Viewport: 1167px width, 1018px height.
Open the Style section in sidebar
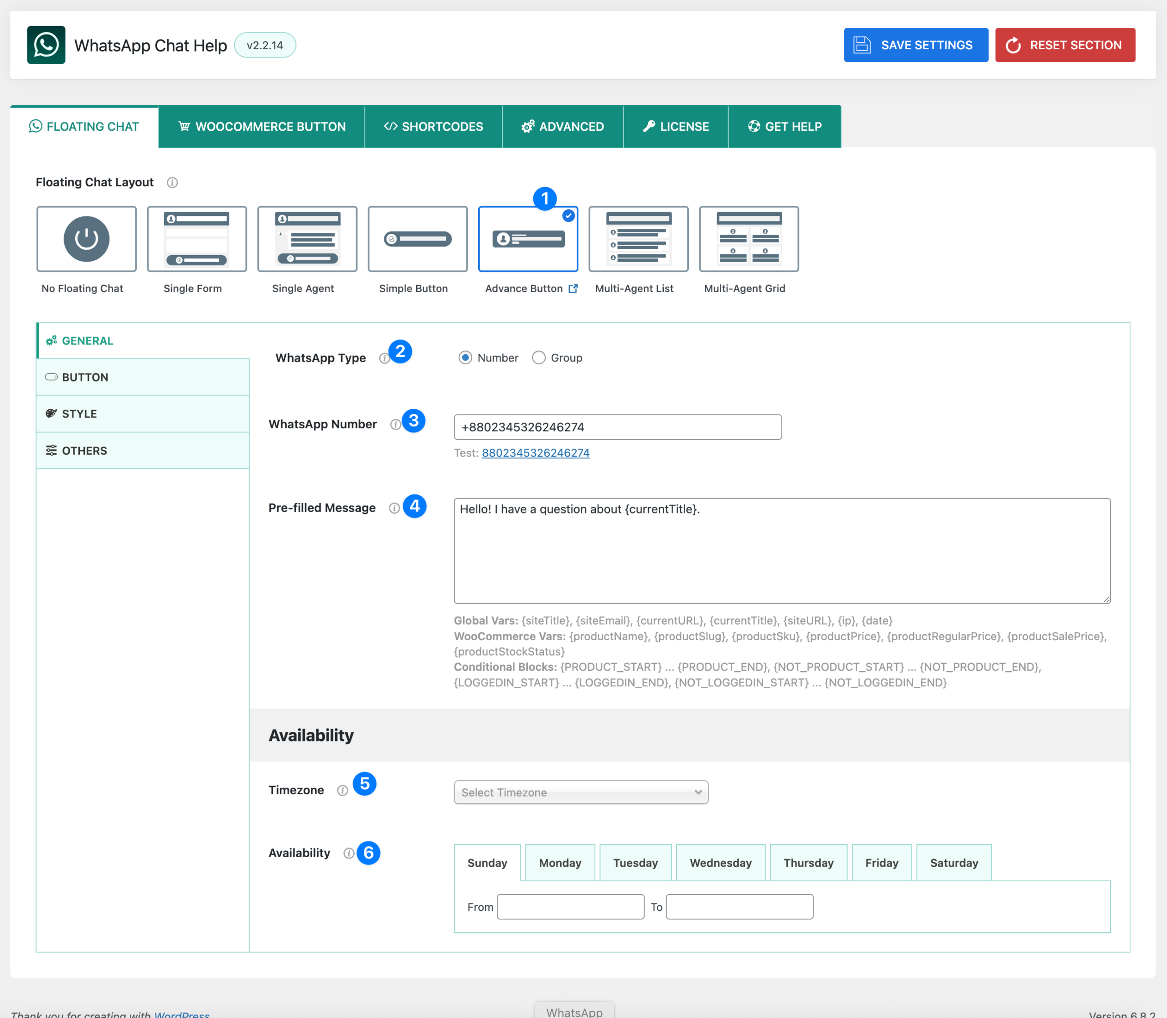coord(142,414)
